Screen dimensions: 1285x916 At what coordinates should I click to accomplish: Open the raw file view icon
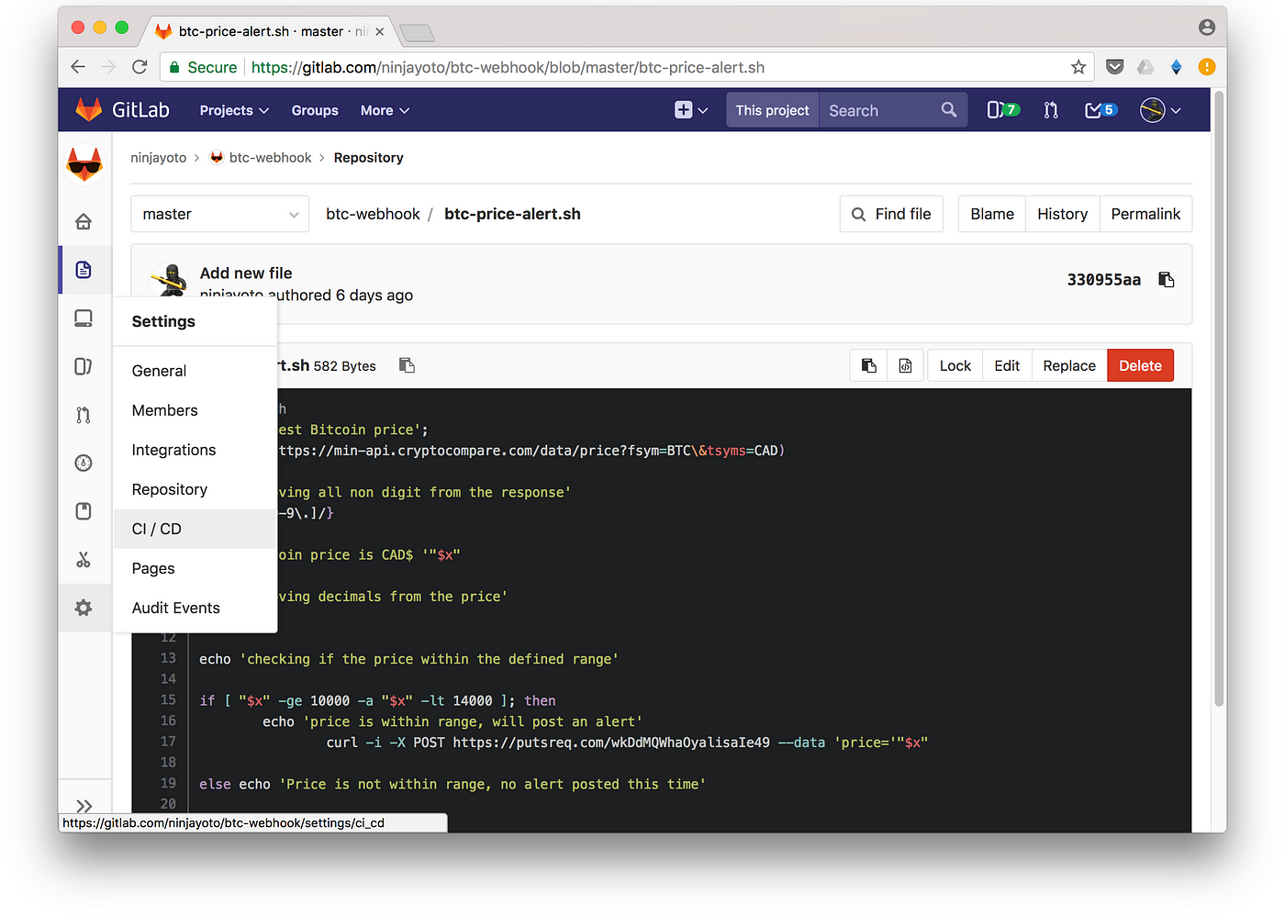pos(905,365)
